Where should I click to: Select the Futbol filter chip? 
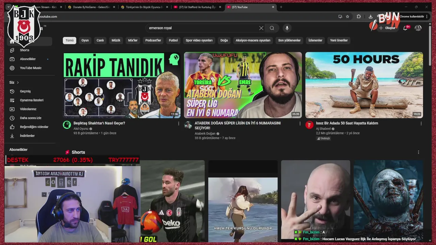(x=173, y=40)
